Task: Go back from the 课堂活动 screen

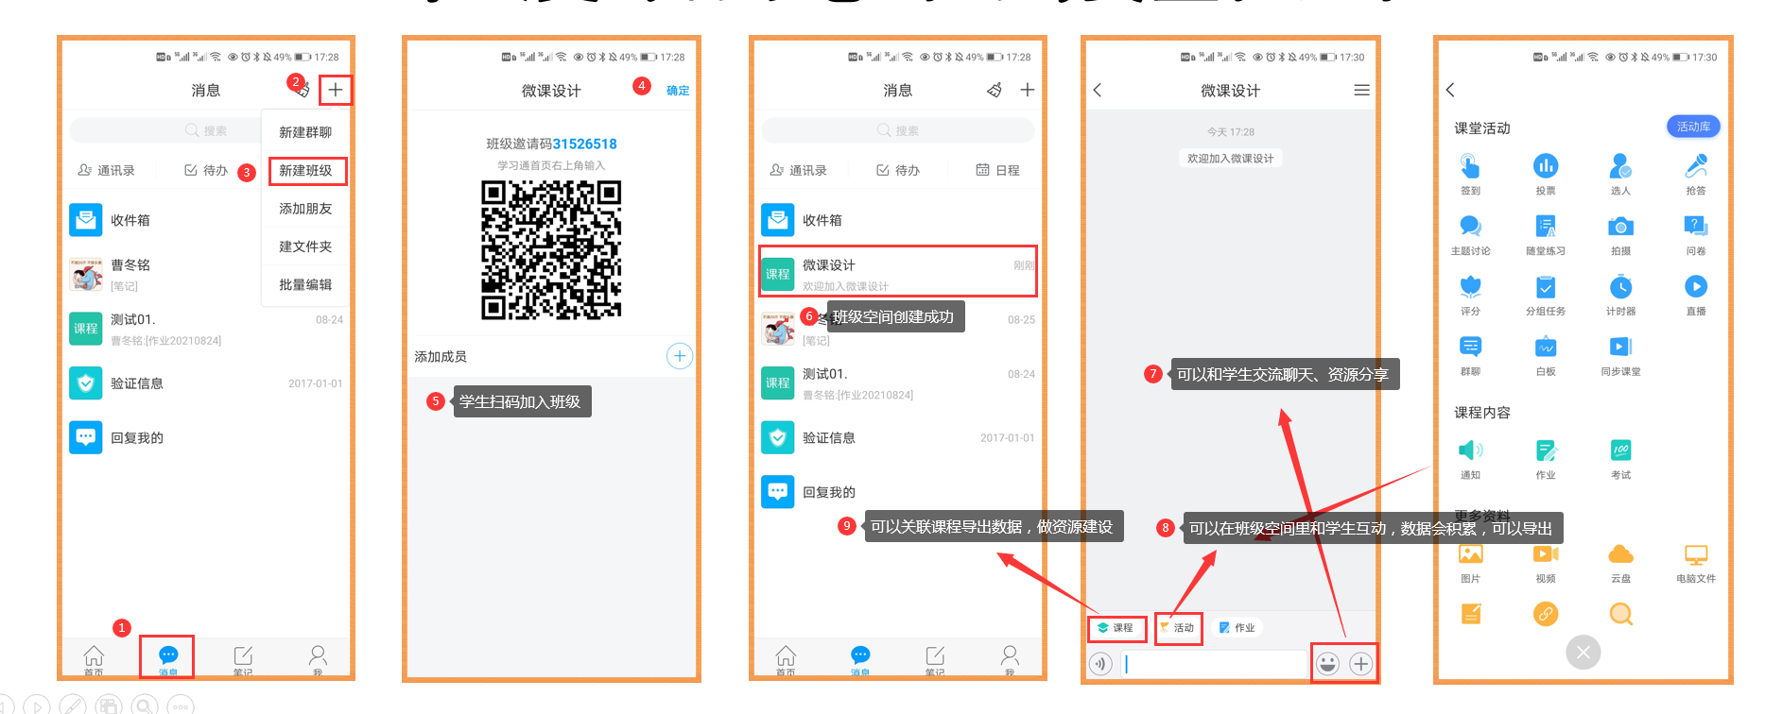Action: click(1450, 90)
